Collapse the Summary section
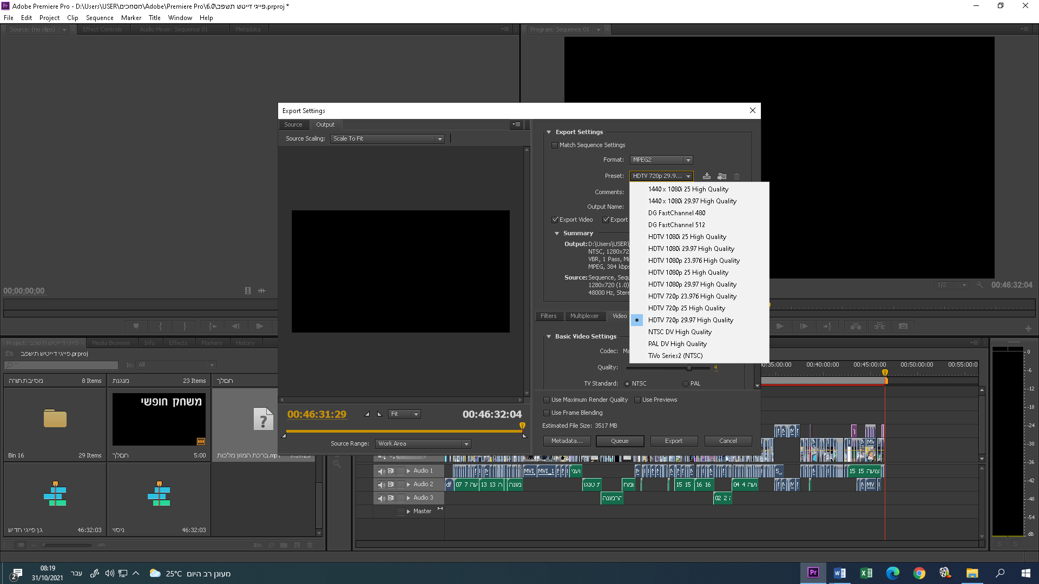 click(557, 234)
